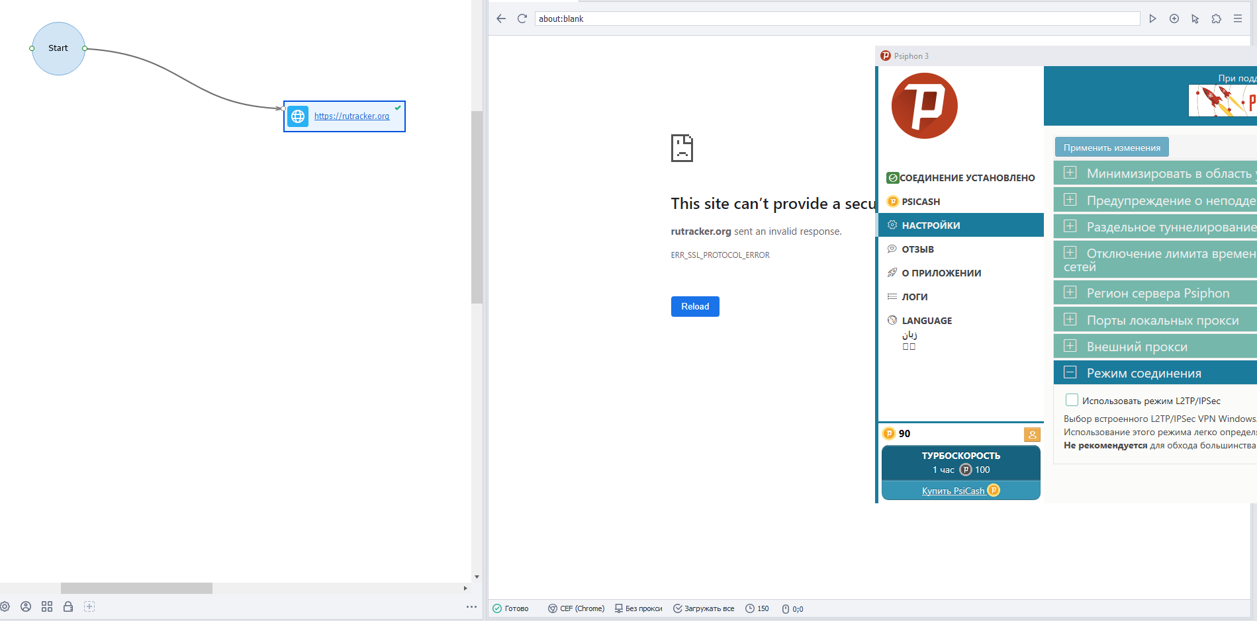This screenshot has height=621, width=1257.
Task: Click the Psiphon promo banner image
Action: click(1223, 101)
